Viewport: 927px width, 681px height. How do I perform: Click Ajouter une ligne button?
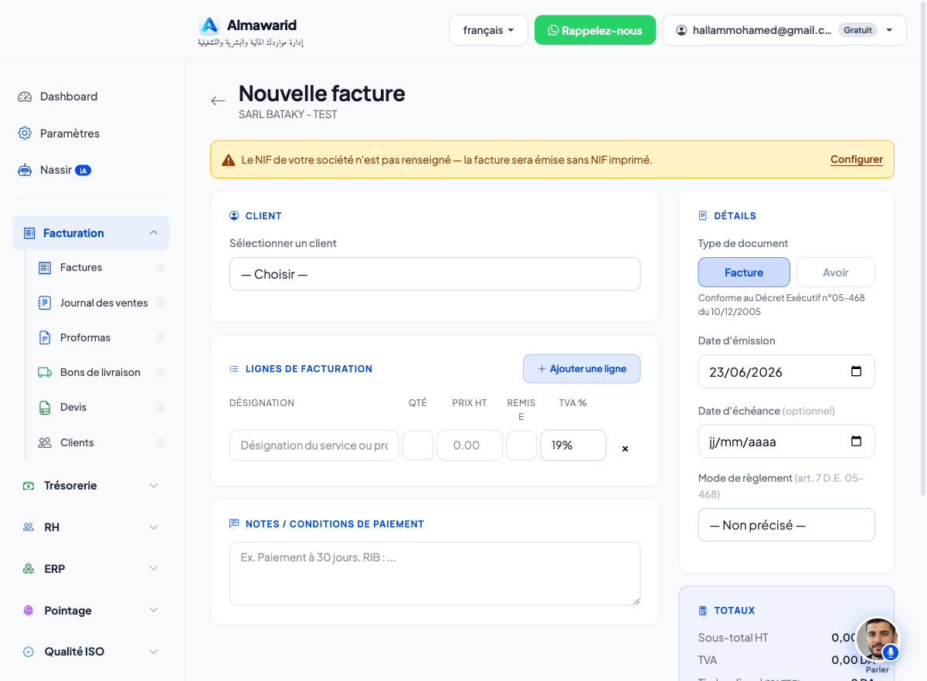(x=582, y=368)
